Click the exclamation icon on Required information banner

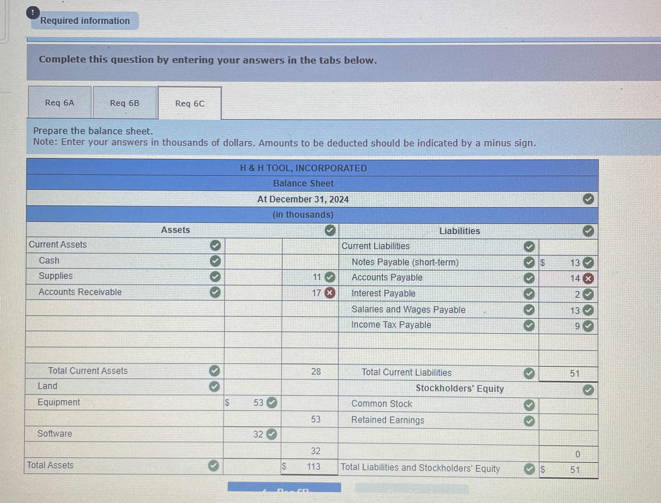click(32, 13)
